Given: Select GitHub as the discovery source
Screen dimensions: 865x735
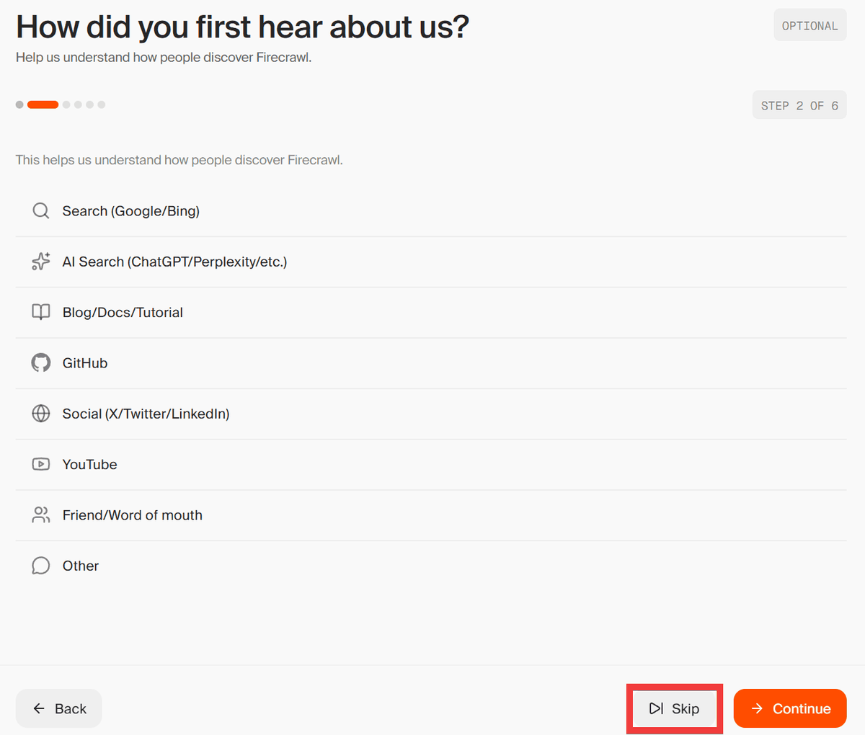Looking at the screenshot, I should (x=85, y=363).
